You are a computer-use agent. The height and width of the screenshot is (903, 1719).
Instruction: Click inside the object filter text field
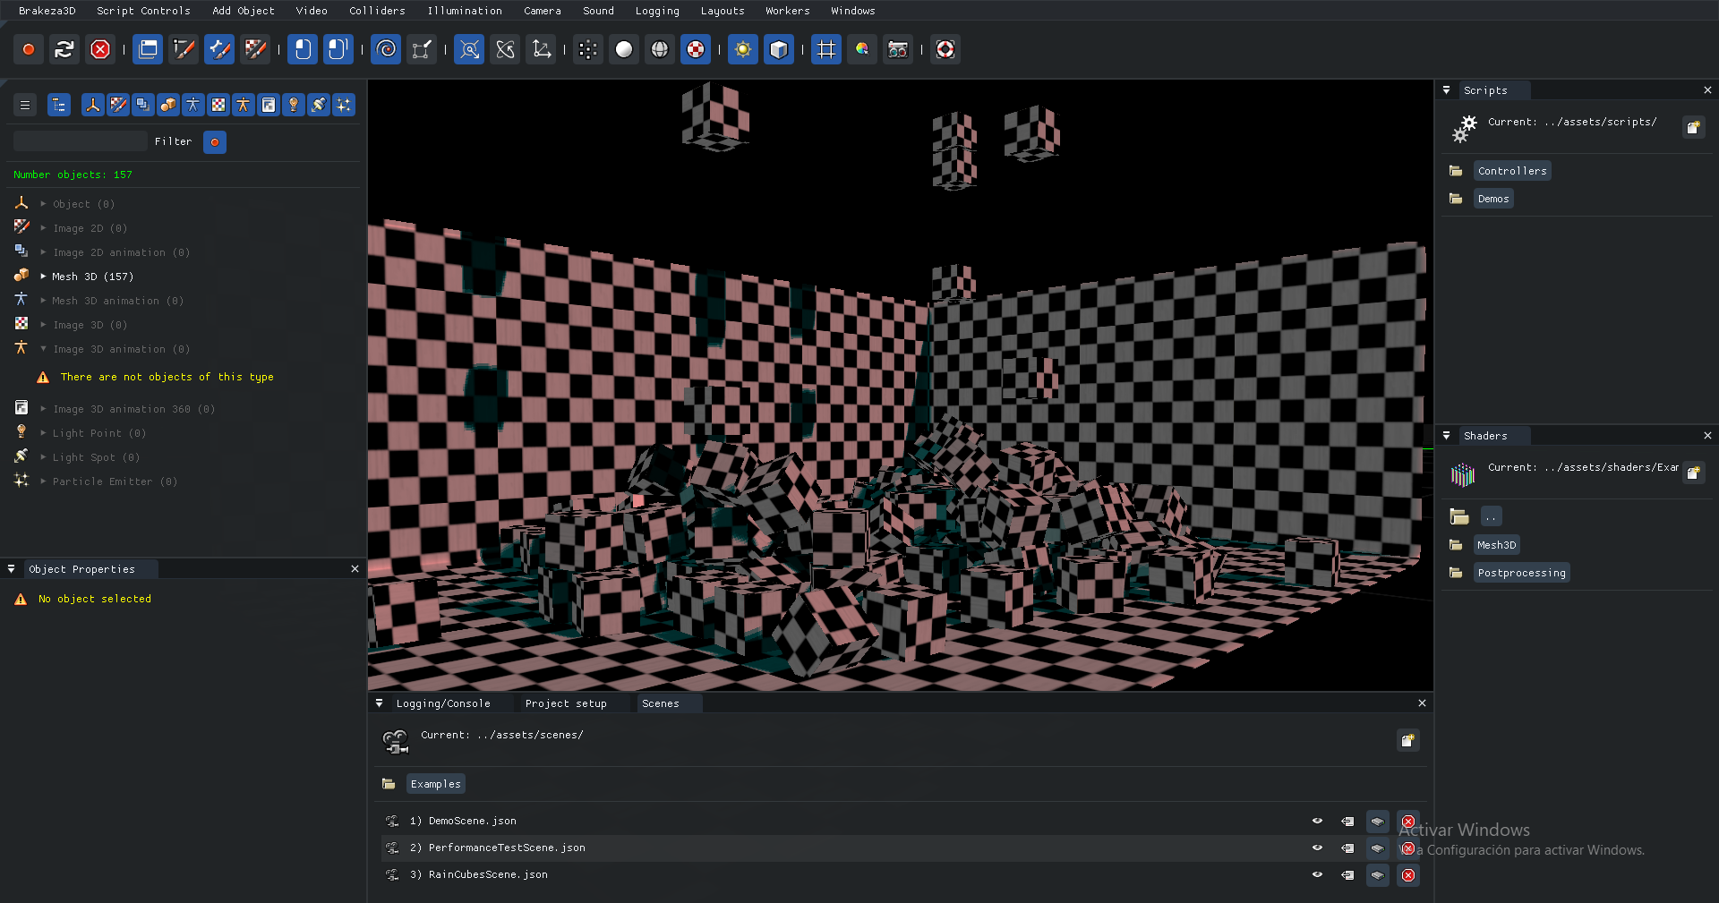[x=81, y=141]
